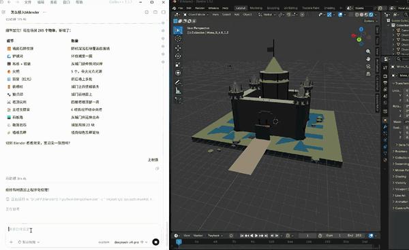Open the Object Mode dropdown
The width and height of the screenshot is (409, 250).
[196, 14]
